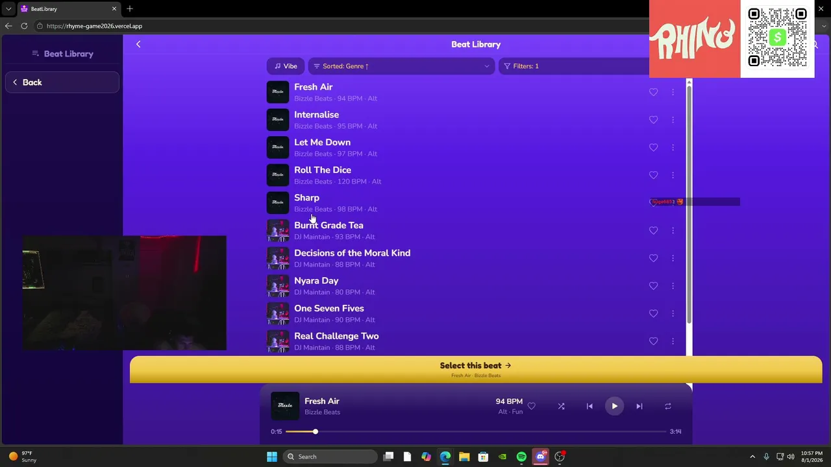Open options menu for Roll The Dice
Screen dimensions: 831x467
pyautogui.click(x=673, y=175)
